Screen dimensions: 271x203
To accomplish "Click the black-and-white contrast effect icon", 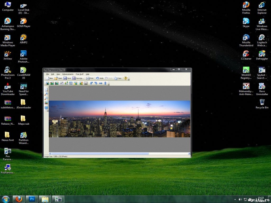I will click(x=47, y=83).
